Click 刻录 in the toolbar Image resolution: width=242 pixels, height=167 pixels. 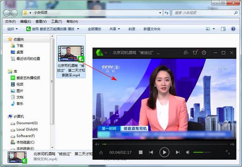[132, 29]
